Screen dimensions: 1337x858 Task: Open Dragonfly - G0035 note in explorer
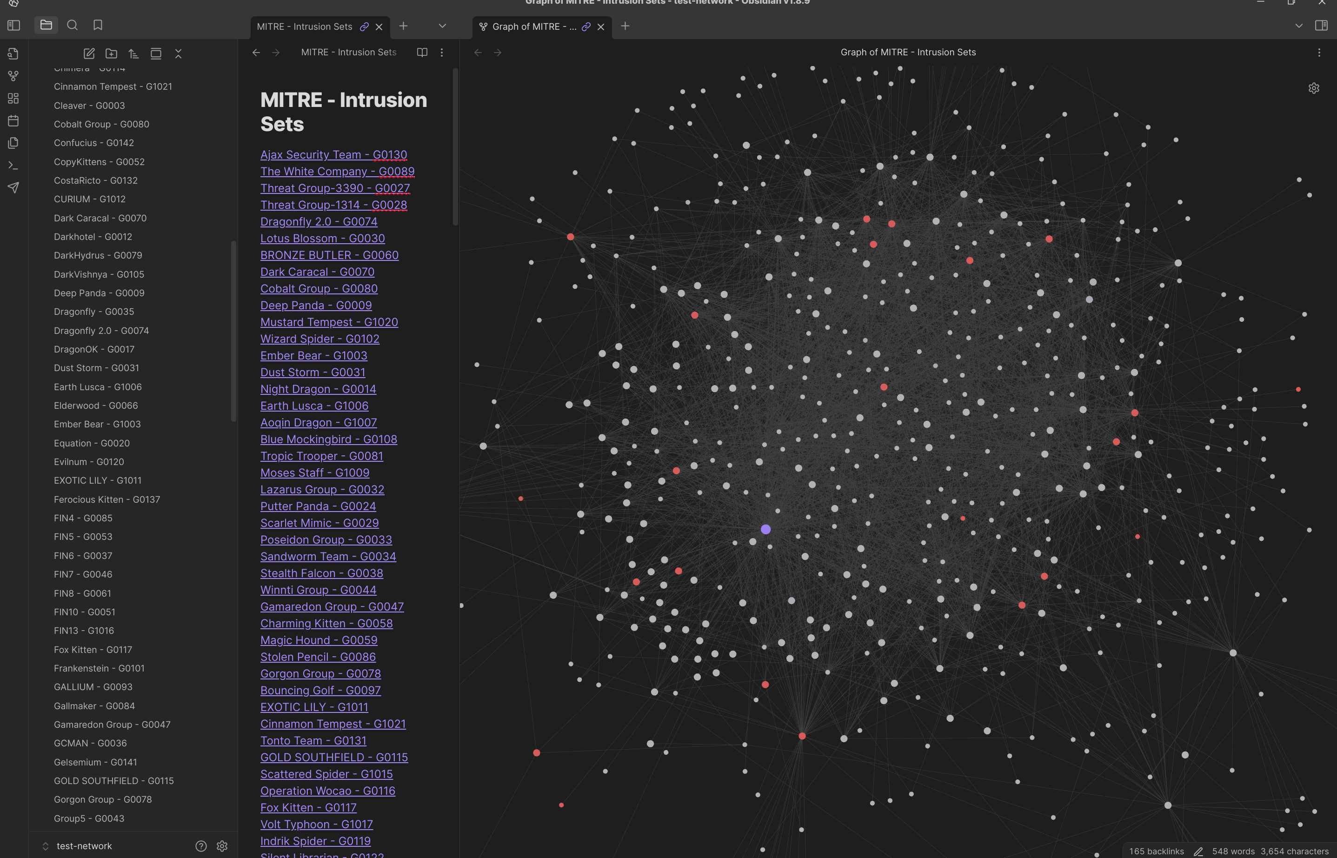[x=93, y=312]
